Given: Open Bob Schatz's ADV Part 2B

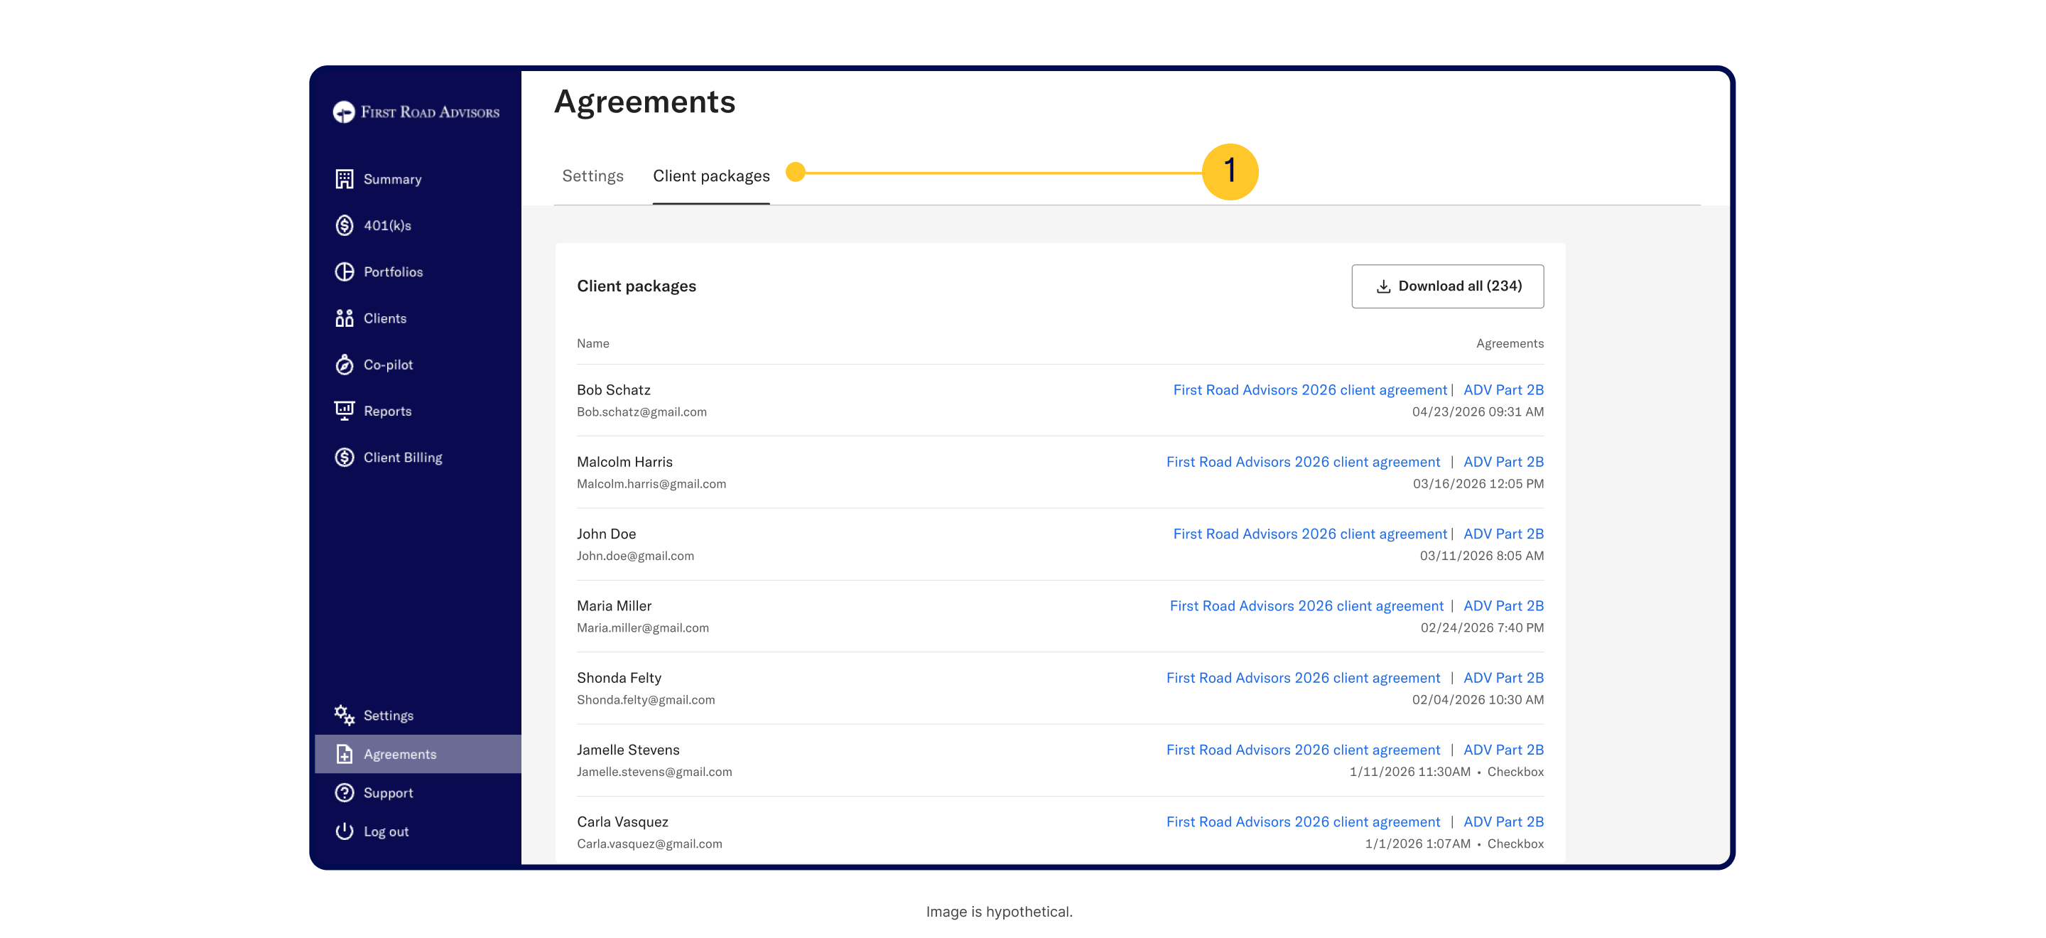Looking at the screenshot, I should (x=1503, y=390).
